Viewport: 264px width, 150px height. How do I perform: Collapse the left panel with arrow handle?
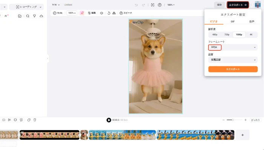click(x=48, y=58)
